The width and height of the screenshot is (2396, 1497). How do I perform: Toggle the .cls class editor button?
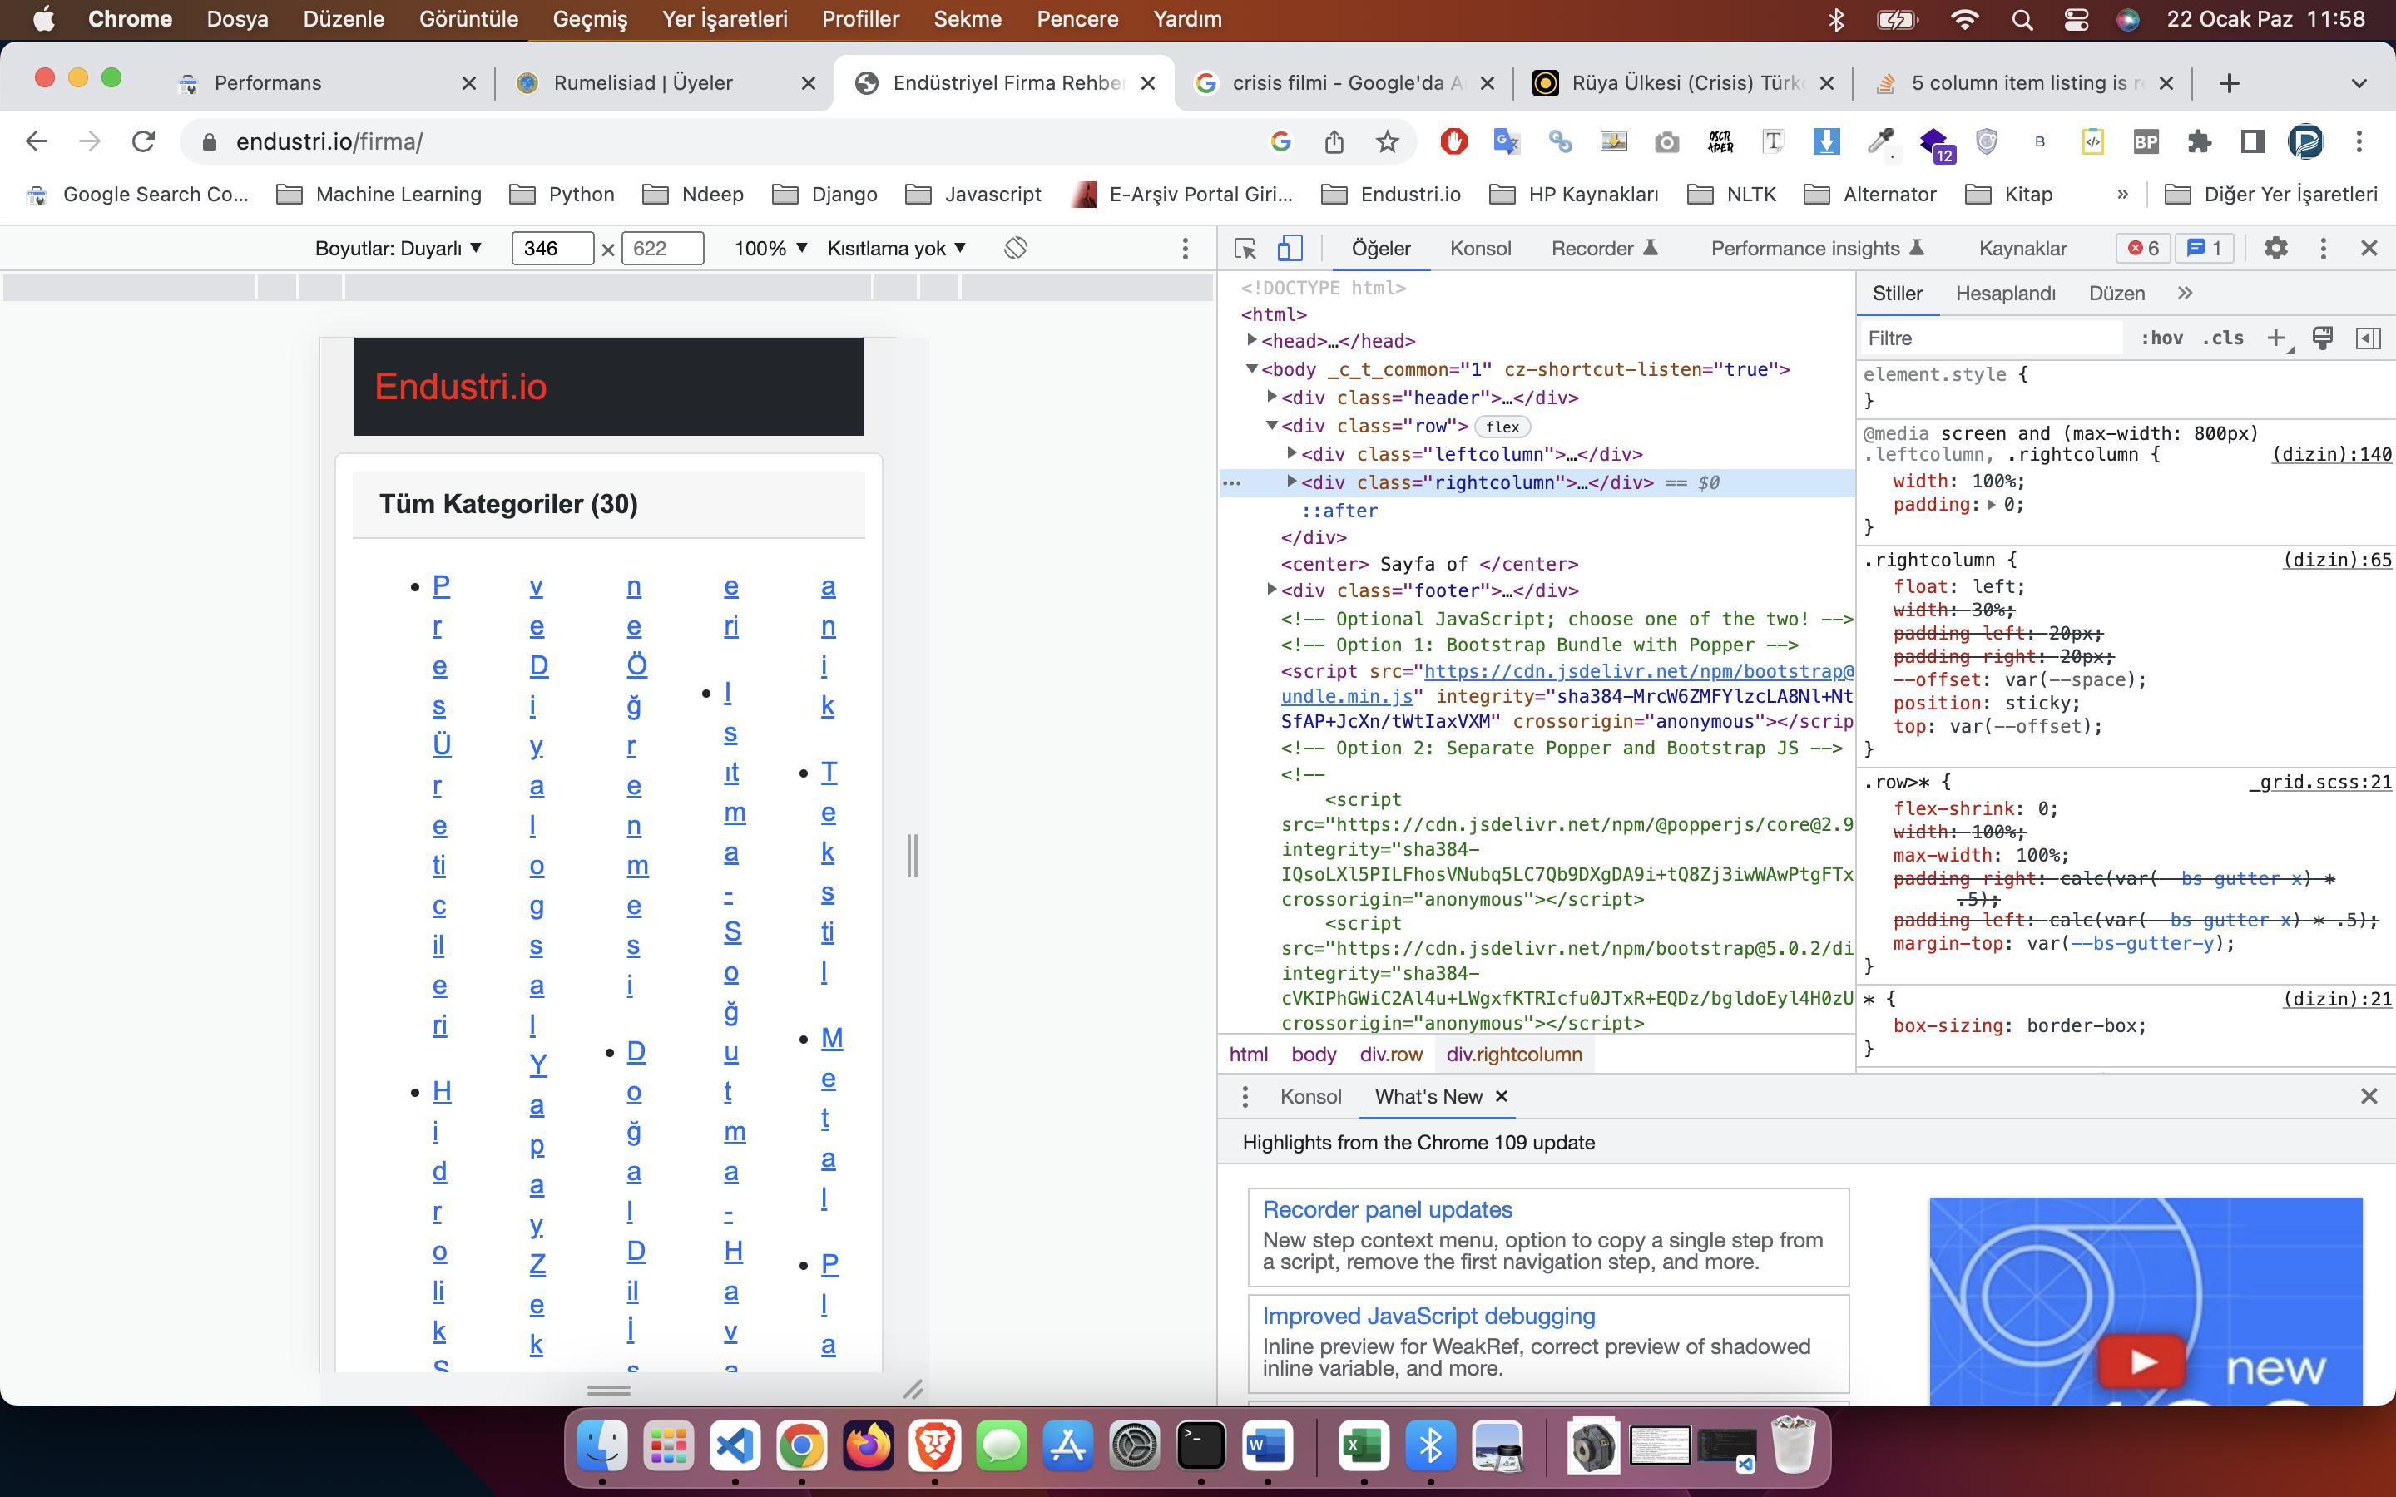coord(2223,338)
